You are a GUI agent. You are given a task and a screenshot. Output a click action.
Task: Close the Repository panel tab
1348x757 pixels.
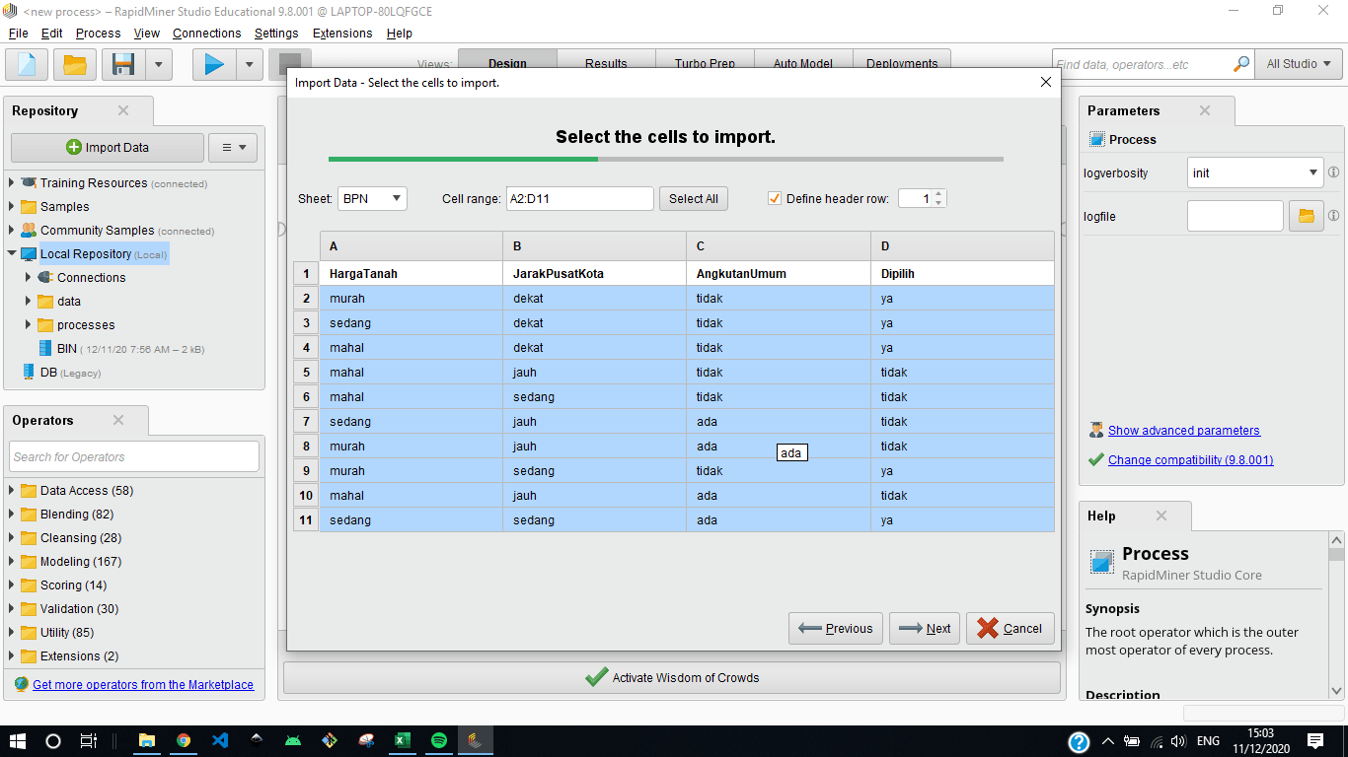(123, 110)
